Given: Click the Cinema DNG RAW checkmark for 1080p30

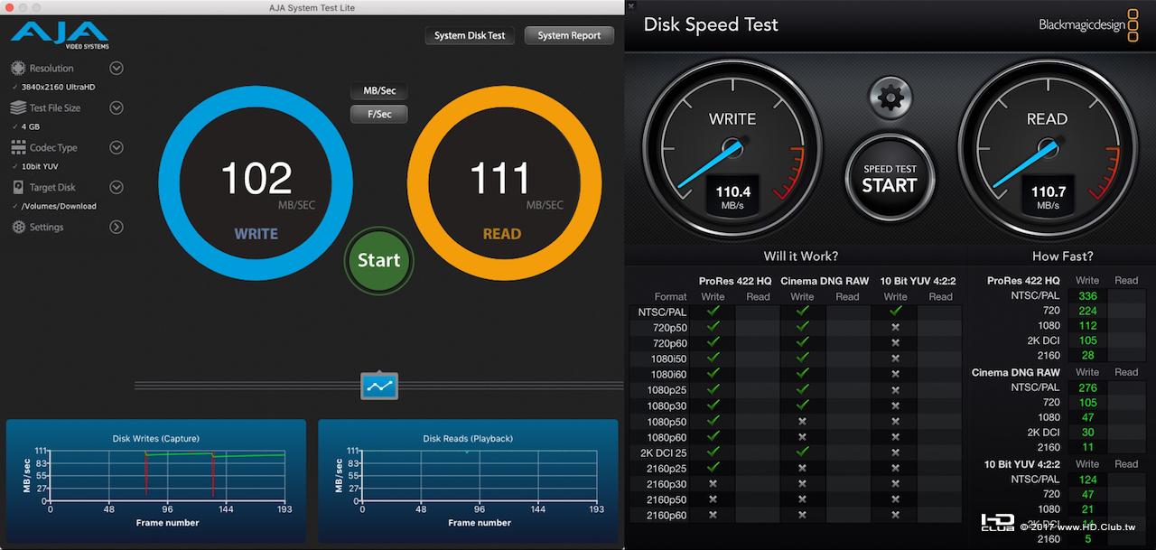Looking at the screenshot, I should click(802, 406).
